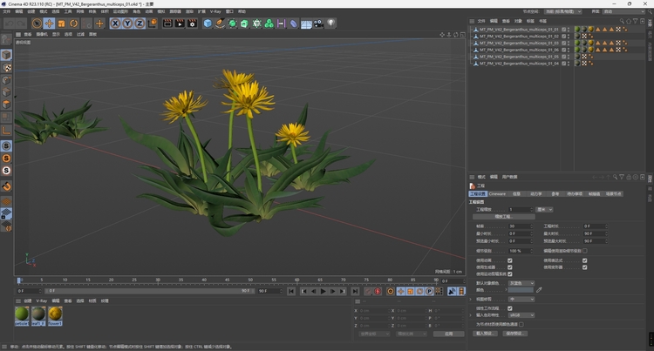
Task: Open the 默认对象颜色 dropdown
Action: (x=521, y=283)
